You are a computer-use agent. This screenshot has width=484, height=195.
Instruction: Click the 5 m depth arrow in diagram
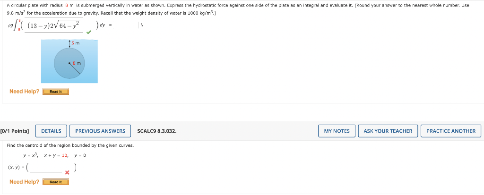[x=69, y=43]
